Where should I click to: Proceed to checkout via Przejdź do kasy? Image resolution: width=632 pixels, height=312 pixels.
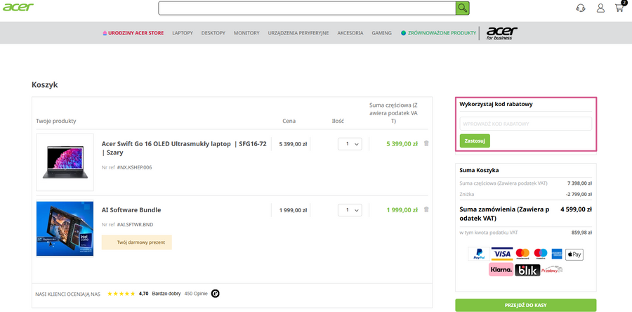pos(525,305)
